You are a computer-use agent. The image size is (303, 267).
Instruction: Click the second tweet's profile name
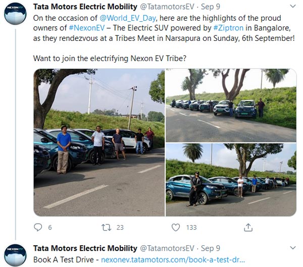coord(85,248)
